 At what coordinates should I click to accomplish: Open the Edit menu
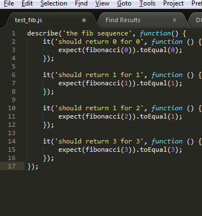click(27, 3)
